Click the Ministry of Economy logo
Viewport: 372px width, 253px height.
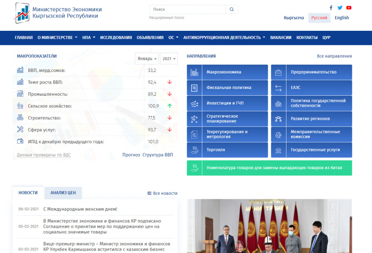point(22,13)
